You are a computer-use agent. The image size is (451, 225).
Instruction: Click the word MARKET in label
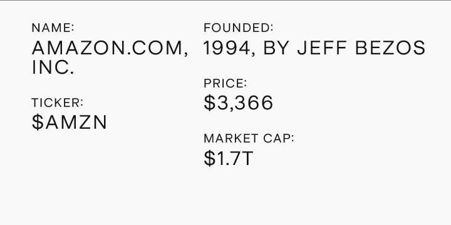[231, 138]
